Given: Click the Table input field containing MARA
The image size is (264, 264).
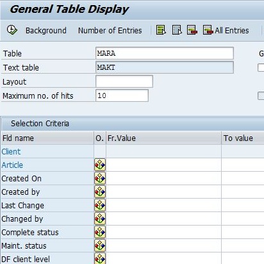Looking at the screenshot, I should tap(165, 53).
